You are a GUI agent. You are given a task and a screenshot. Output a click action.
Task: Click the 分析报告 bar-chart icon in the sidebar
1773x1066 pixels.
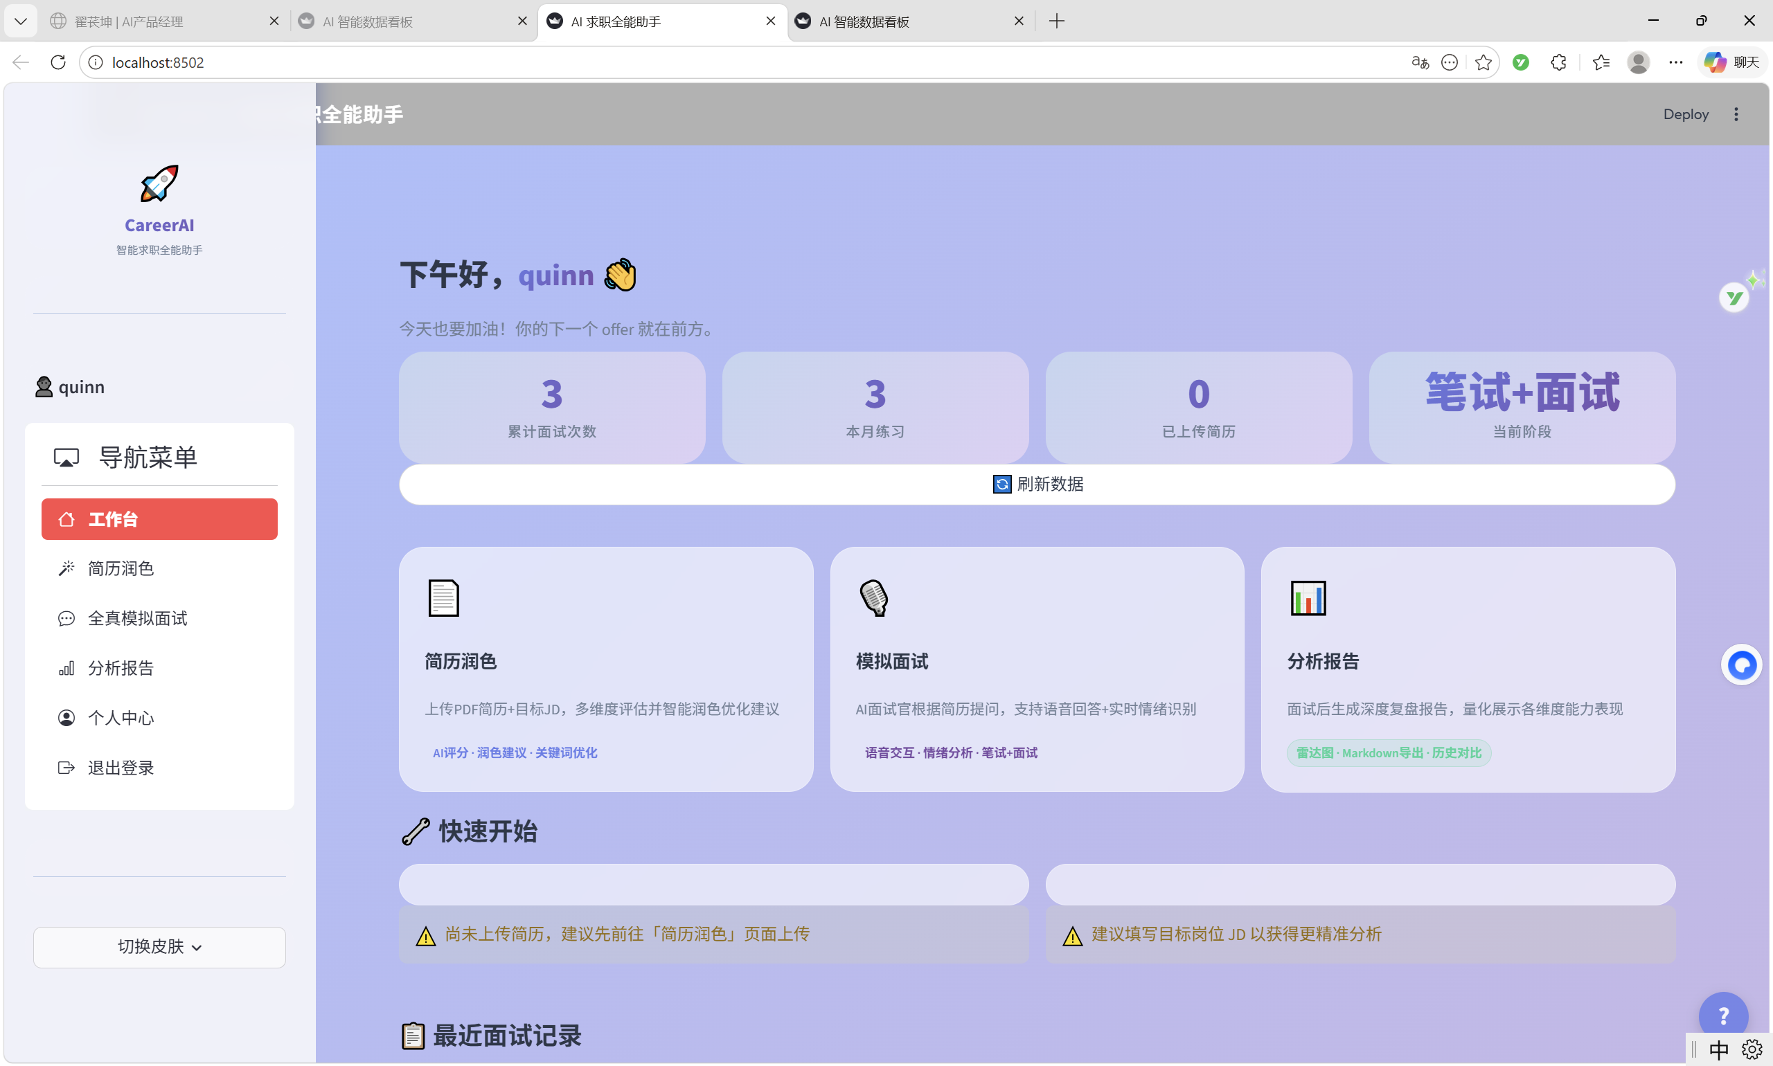click(x=67, y=668)
